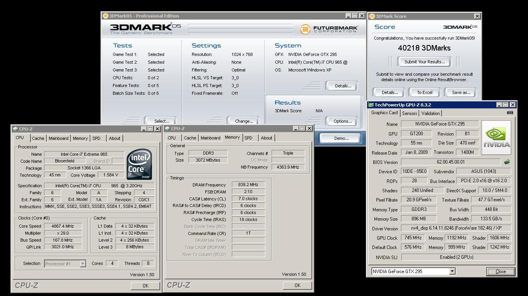Click Close button in GPU-Z
Viewport: 528px width, 296px height.
click(x=500, y=272)
